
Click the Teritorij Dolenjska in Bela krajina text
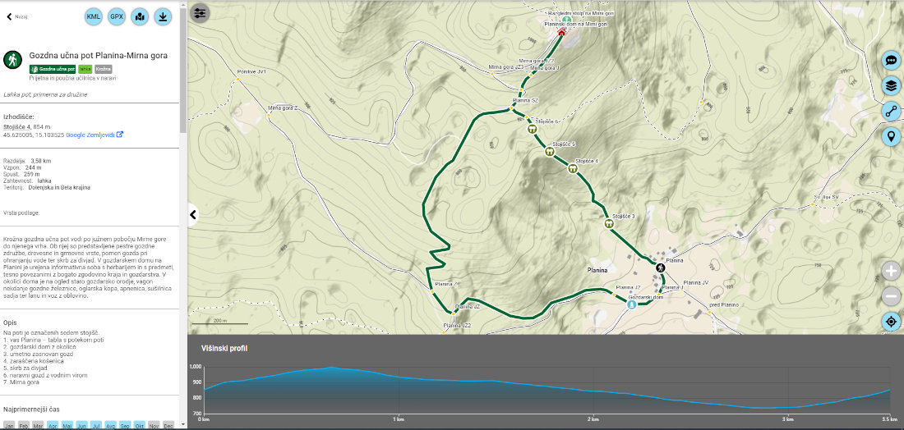point(59,187)
